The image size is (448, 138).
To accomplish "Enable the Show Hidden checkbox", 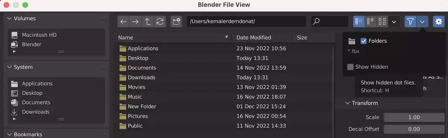I will point(350,67).
